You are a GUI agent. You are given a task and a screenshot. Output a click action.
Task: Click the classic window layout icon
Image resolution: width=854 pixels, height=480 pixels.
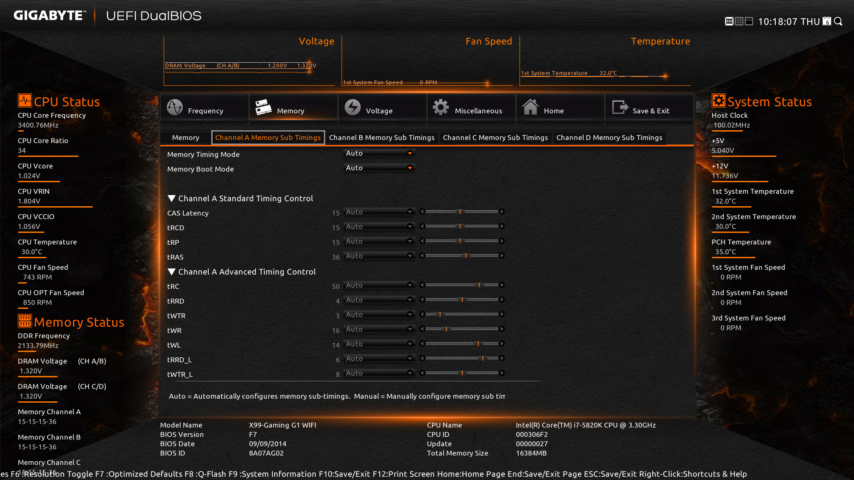pyautogui.click(x=749, y=21)
